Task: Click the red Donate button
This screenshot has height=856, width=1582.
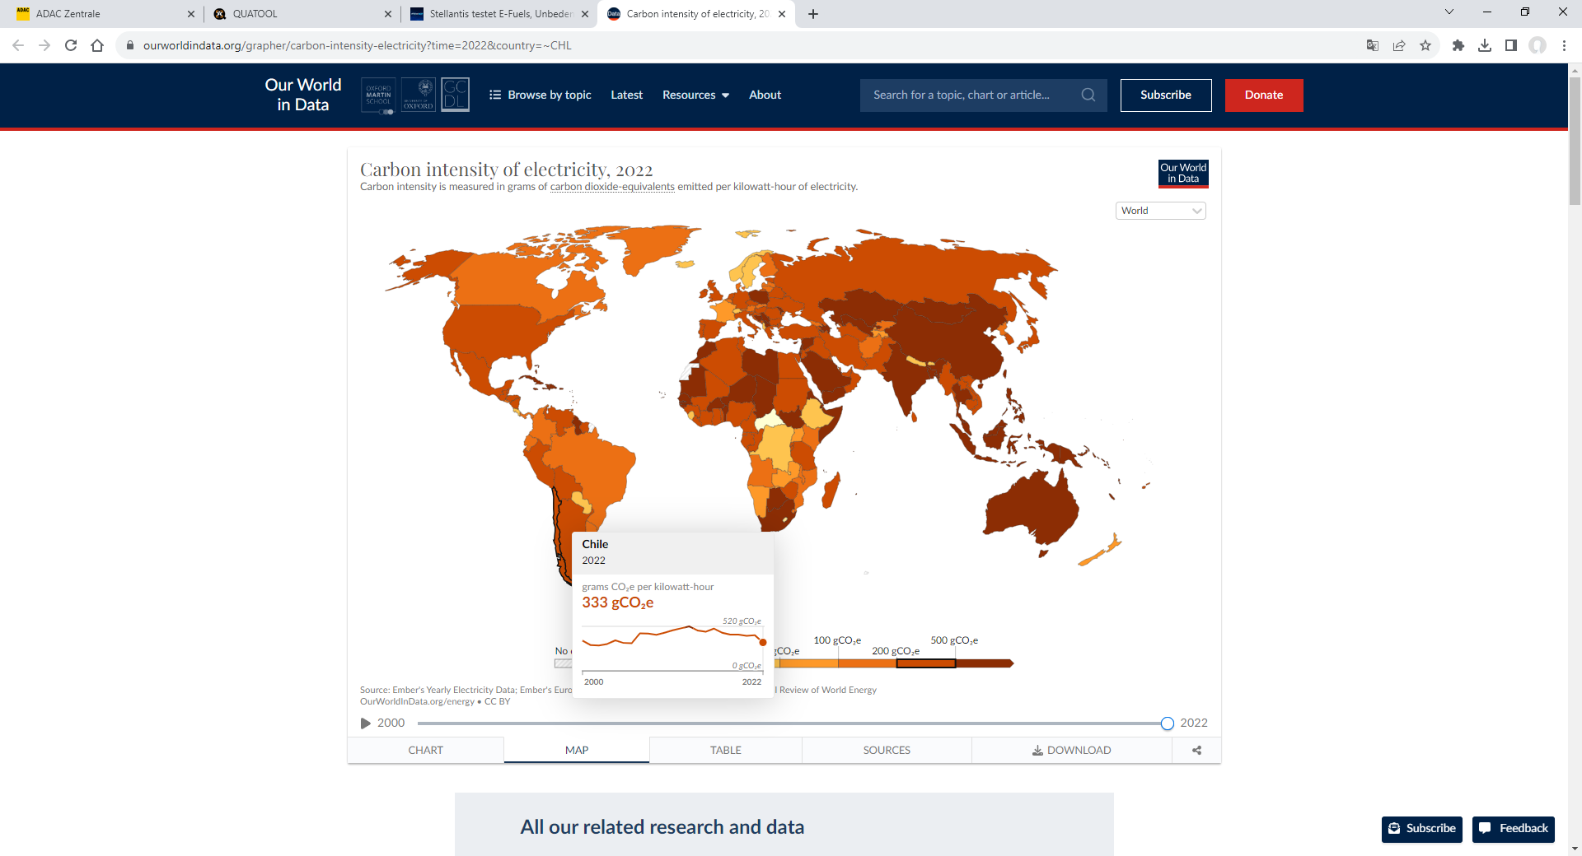Action: click(x=1263, y=95)
